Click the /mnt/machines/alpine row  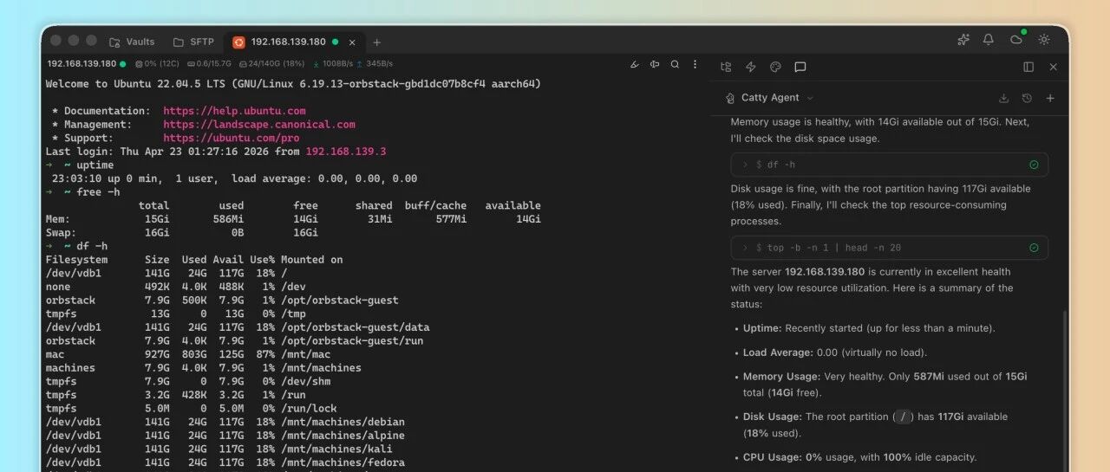point(225,436)
